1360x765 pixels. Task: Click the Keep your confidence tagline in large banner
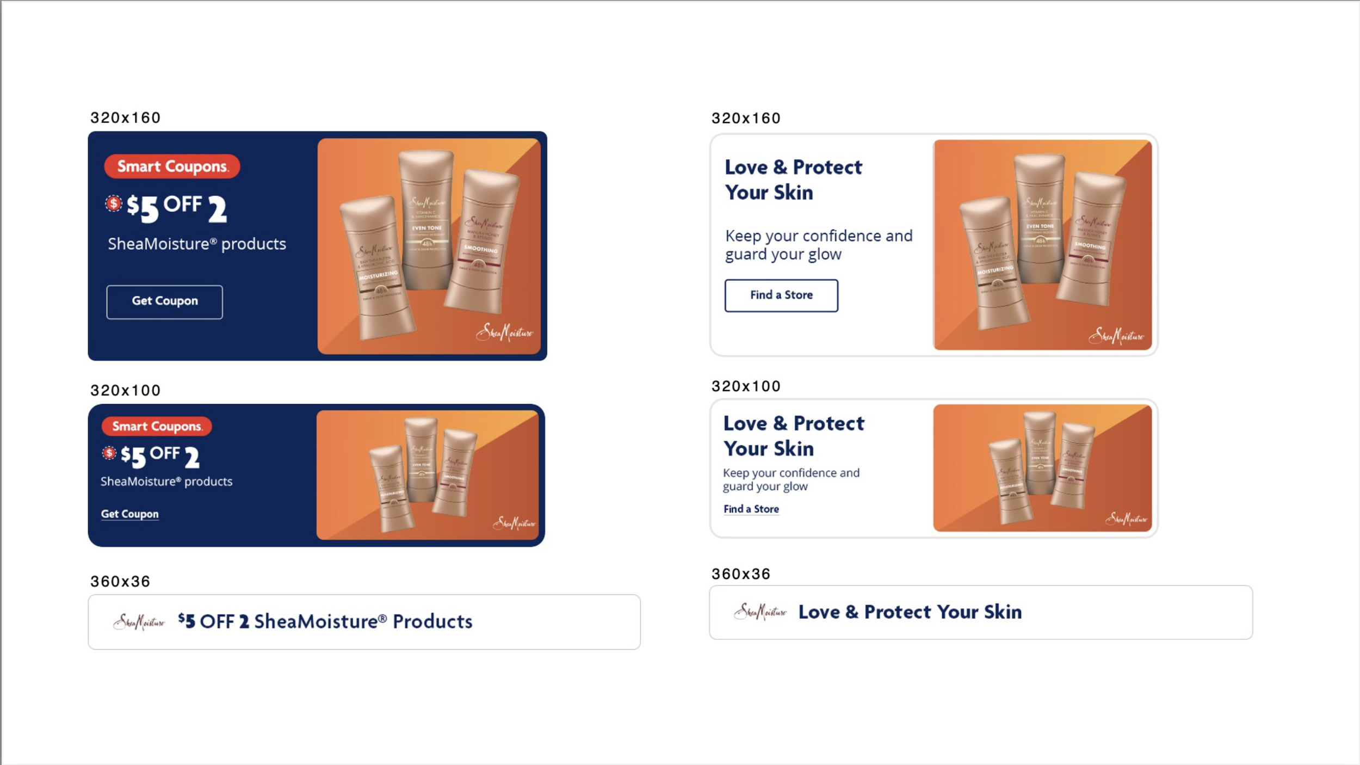(819, 245)
